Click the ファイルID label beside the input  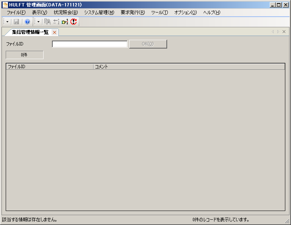click(x=15, y=44)
